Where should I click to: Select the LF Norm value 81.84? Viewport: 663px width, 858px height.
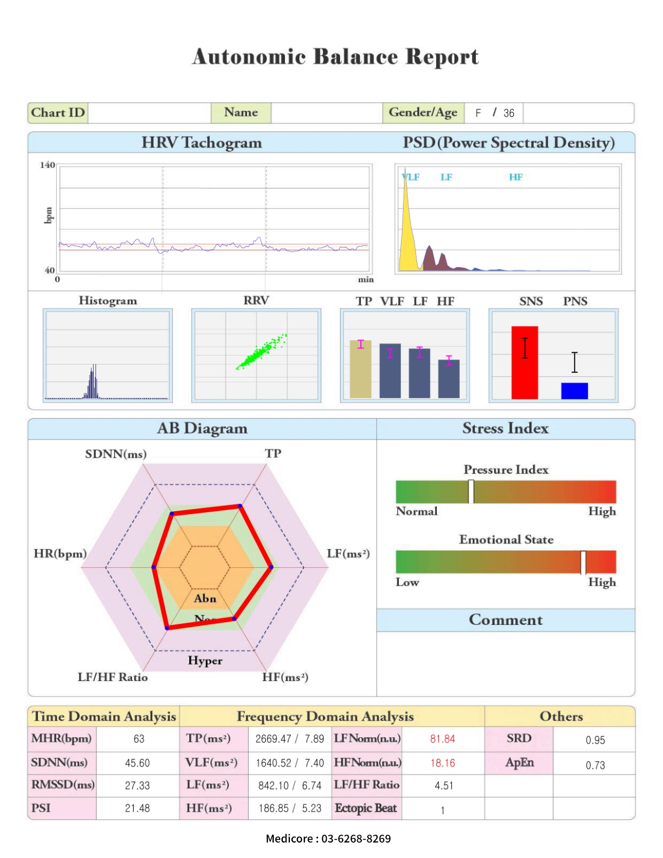443,739
